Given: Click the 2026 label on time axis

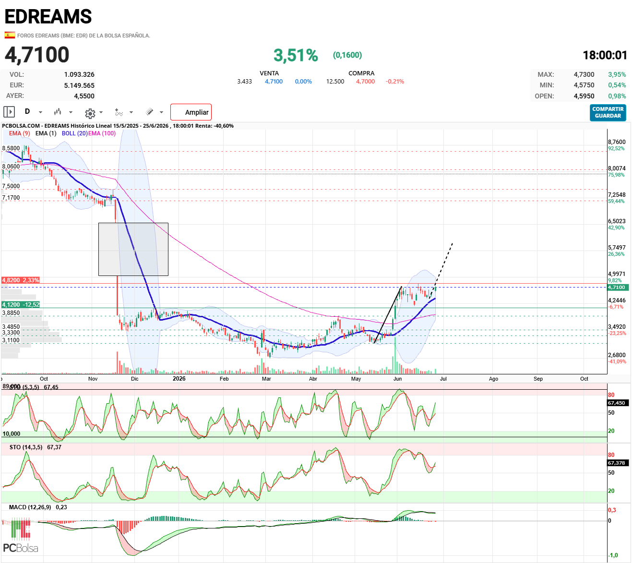Looking at the screenshot, I should (179, 379).
